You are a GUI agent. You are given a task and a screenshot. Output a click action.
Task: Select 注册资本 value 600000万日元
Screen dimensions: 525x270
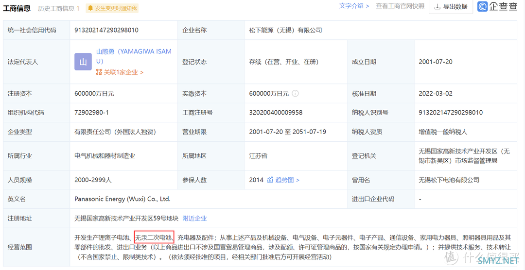click(x=94, y=94)
